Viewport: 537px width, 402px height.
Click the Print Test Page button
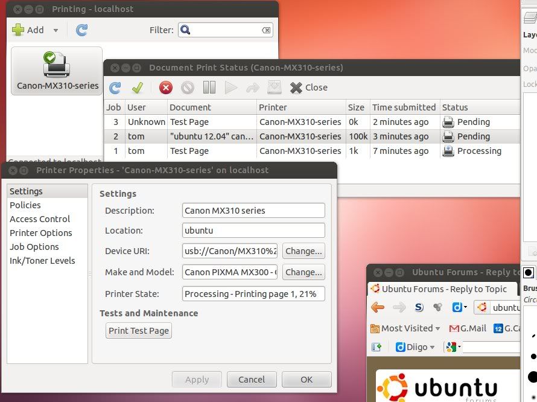click(139, 331)
